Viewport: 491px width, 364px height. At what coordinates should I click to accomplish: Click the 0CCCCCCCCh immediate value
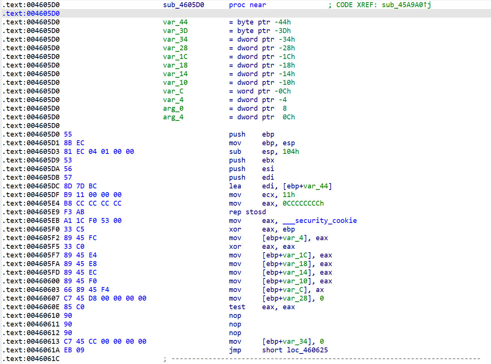(x=303, y=203)
